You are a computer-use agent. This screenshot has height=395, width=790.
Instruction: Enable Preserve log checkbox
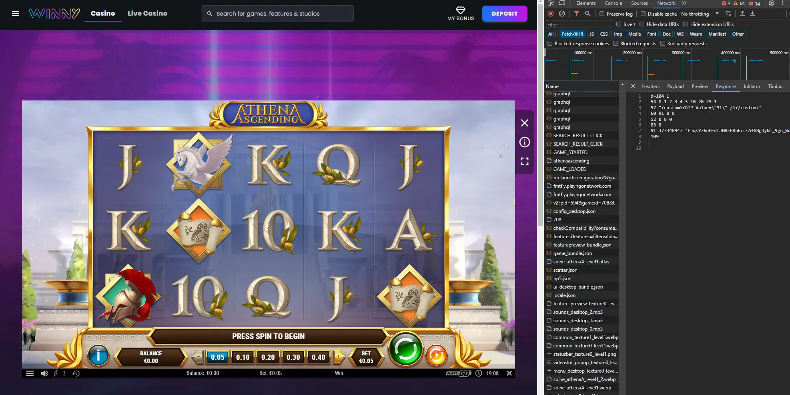point(602,14)
